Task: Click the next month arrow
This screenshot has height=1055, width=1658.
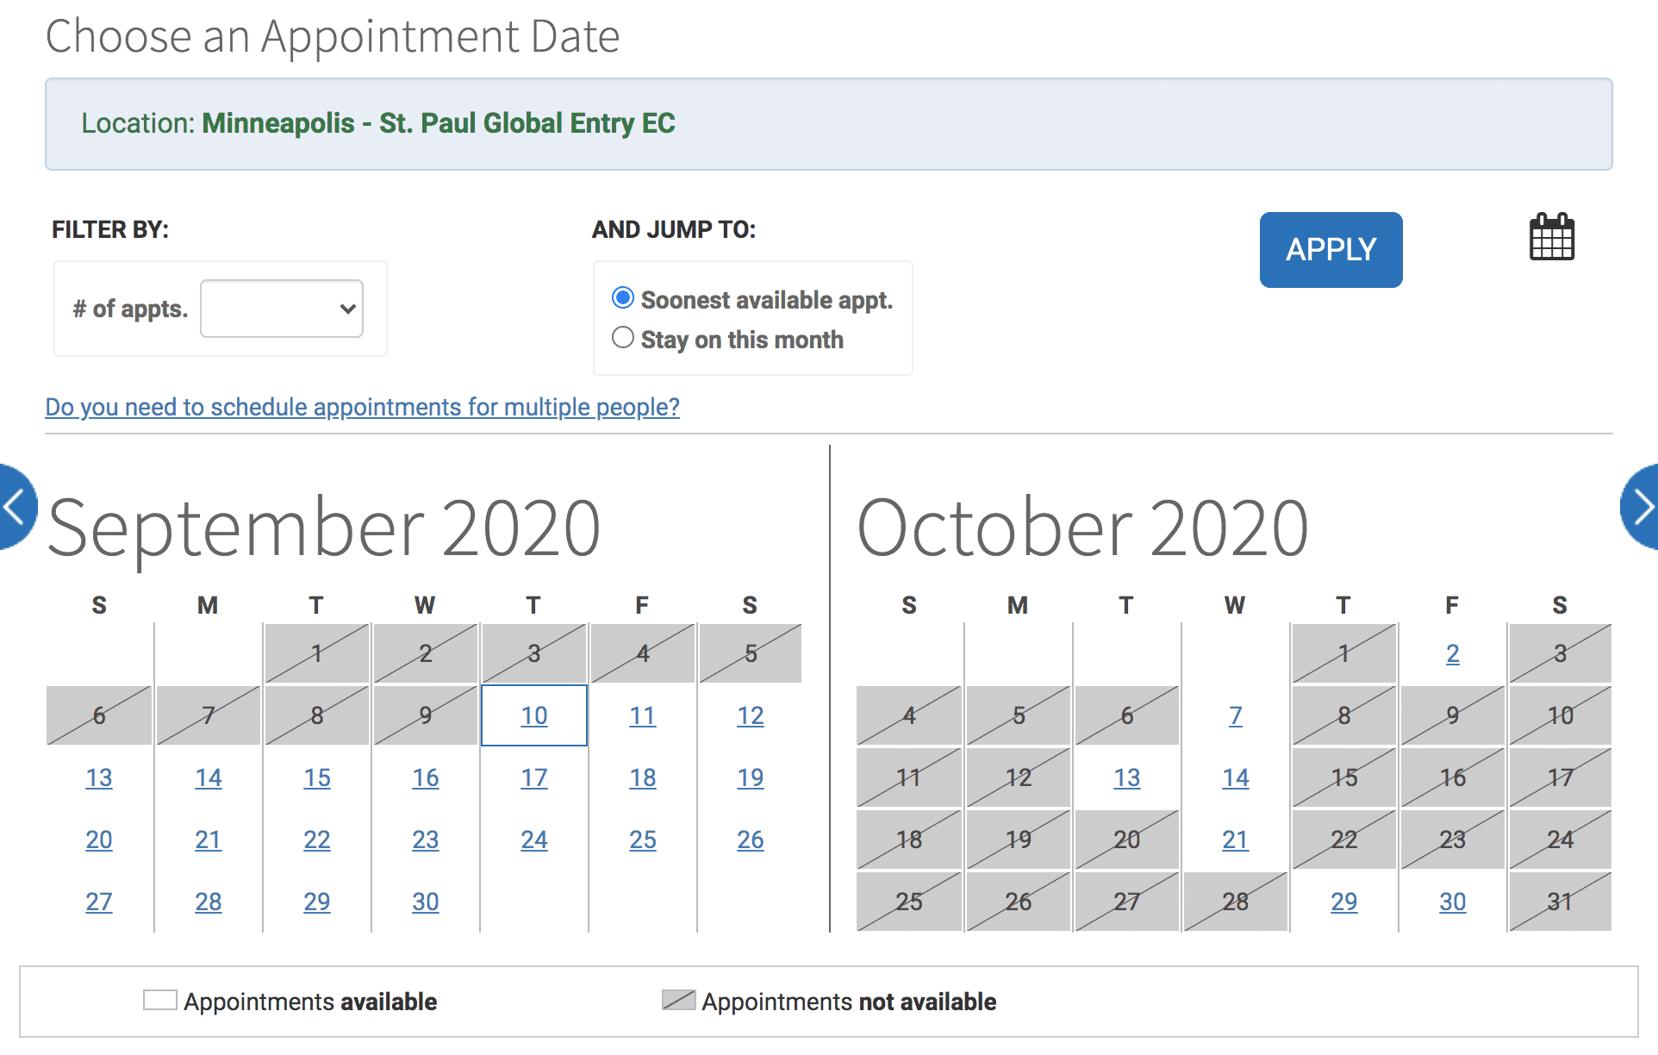Action: point(1642,507)
